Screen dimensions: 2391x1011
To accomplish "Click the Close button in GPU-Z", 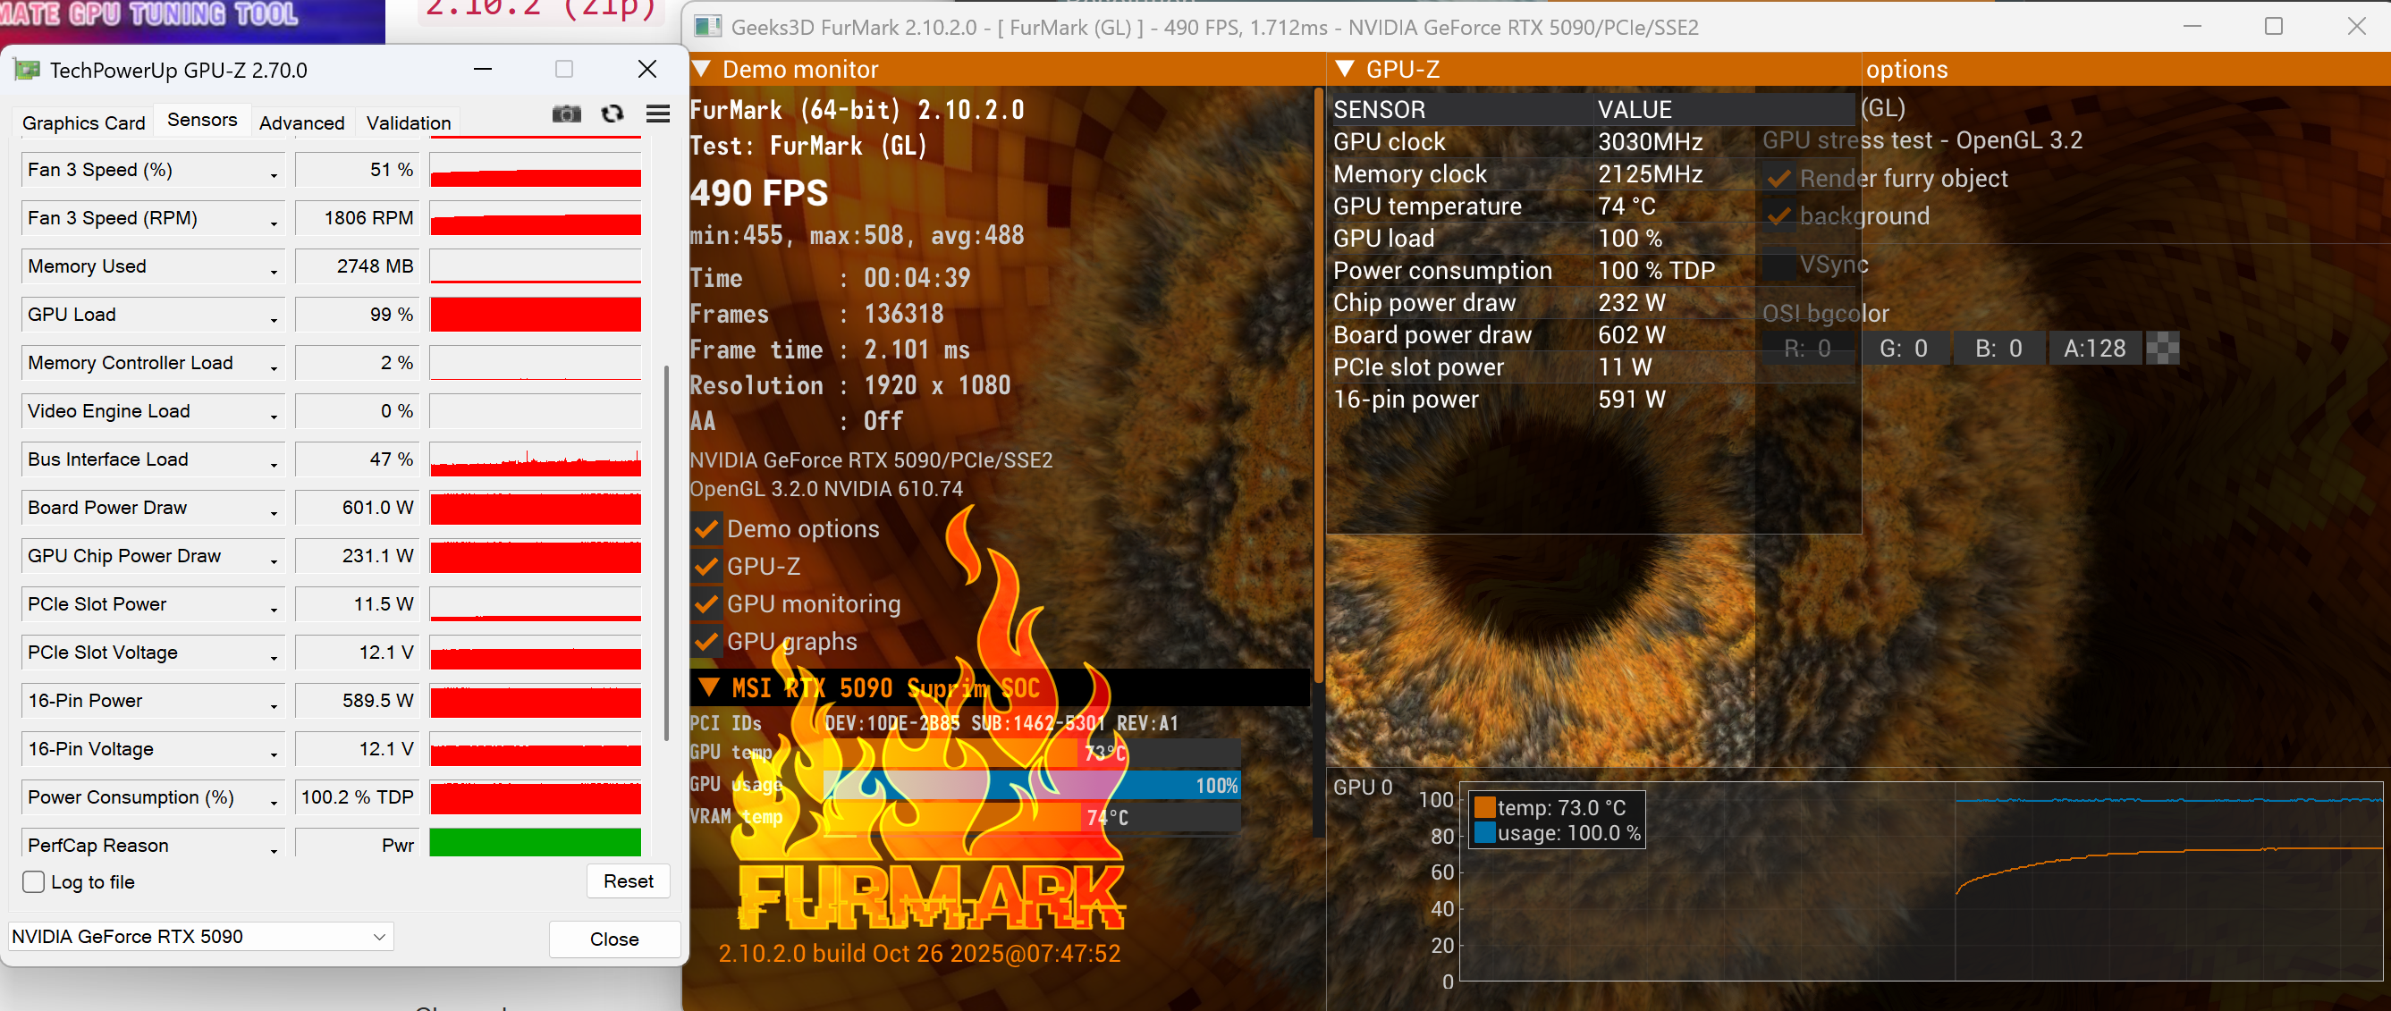I will point(614,939).
